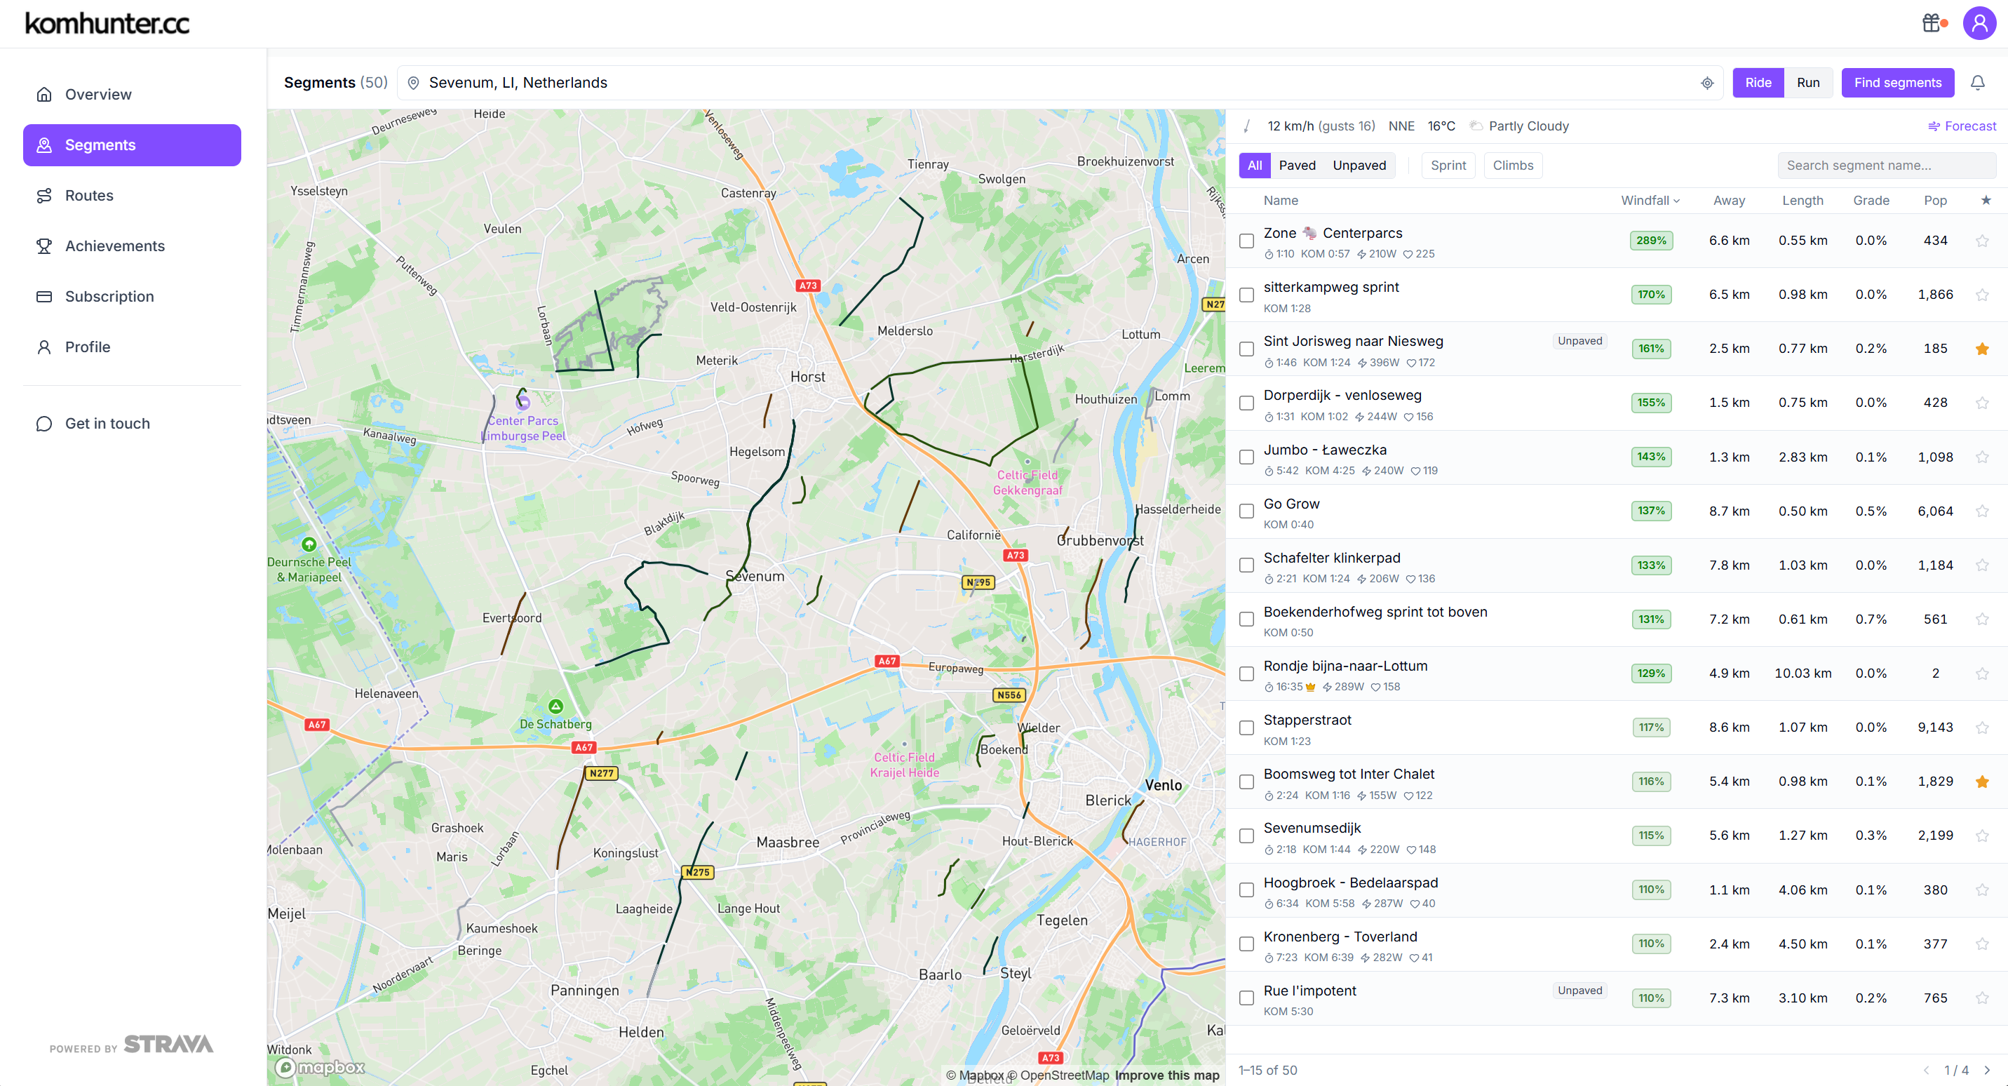
Task: Click the 289% windfall badge
Action: [1651, 241]
